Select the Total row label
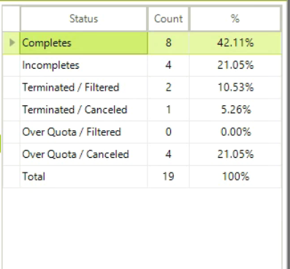Screen dimensions: 290x269 34,176
